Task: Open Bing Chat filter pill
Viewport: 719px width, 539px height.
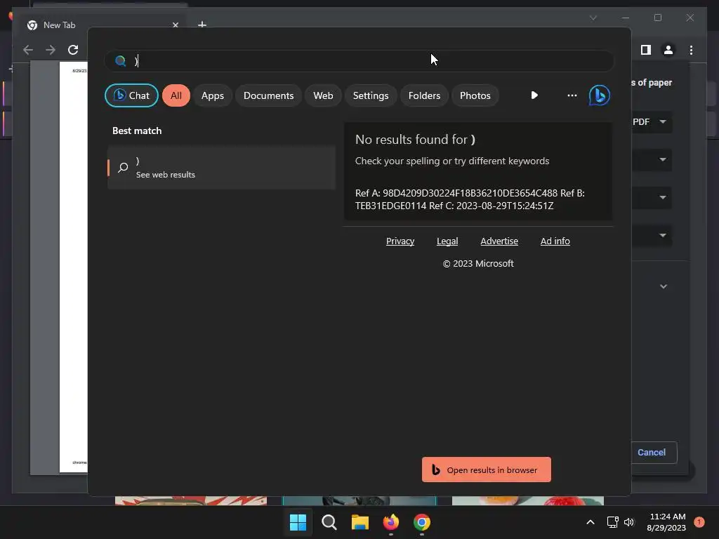Action: pyautogui.click(x=131, y=95)
